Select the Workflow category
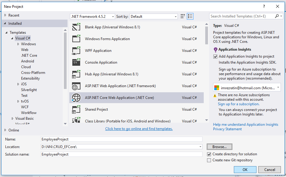 pyautogui.click(x=29, y=112)
